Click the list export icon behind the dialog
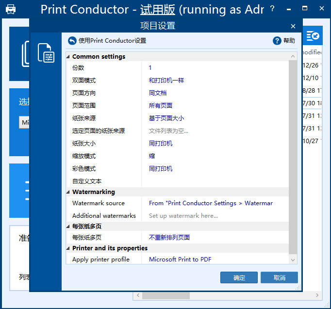Viewport: 331px width, 309px height. point(314,36)
